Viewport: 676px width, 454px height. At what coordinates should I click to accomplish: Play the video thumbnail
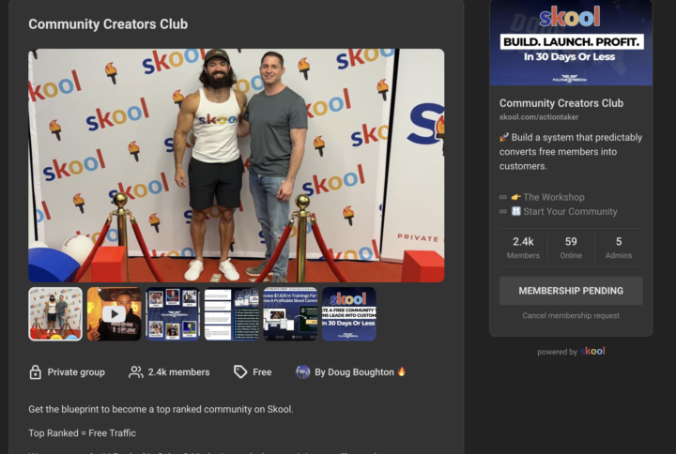click(x=114, y=314)
